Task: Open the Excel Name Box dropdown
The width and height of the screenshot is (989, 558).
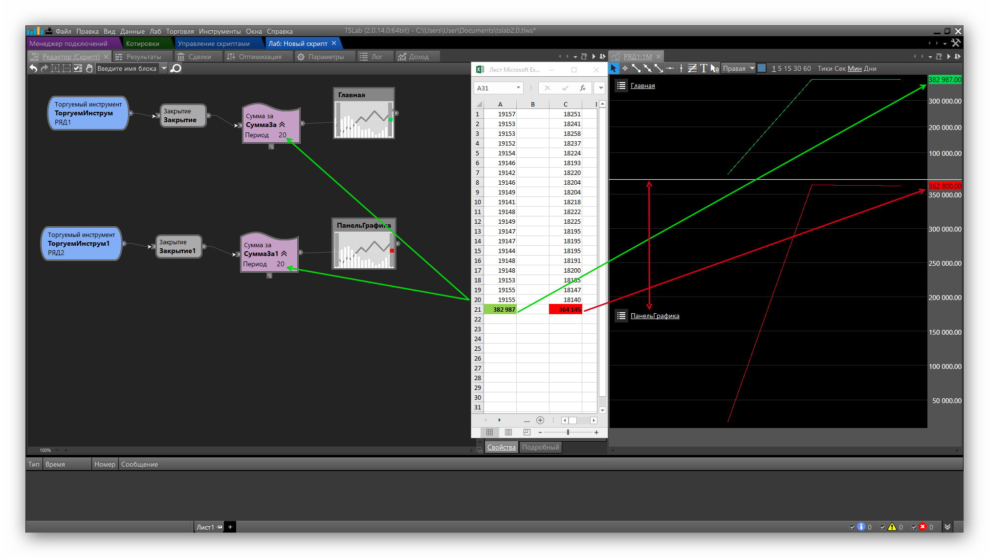Action: 518,88
